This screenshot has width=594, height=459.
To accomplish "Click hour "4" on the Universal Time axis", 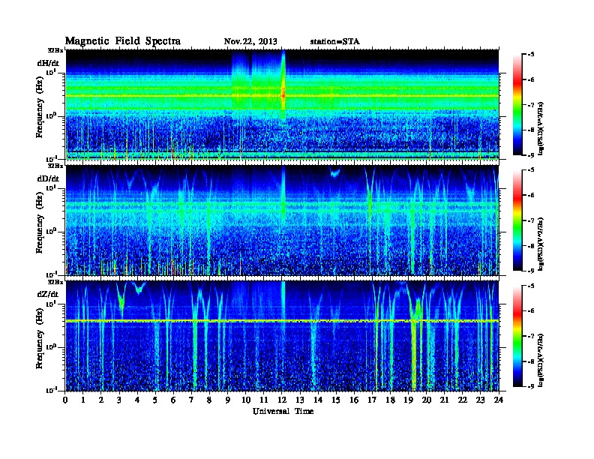I will click(x=137, y=400).
